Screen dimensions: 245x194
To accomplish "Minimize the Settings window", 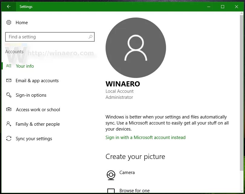I will pos(209,7).
